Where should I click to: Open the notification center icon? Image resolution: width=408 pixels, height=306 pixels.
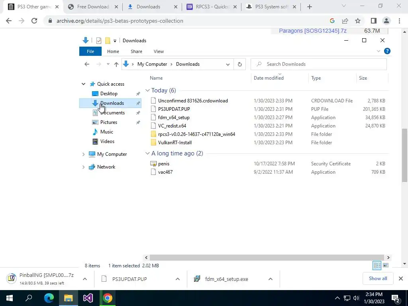click(396, 298)
